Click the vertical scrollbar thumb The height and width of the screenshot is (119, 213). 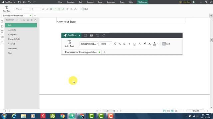211,40
